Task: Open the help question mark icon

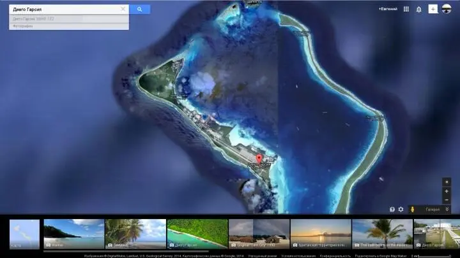Action: click(392, 209)
